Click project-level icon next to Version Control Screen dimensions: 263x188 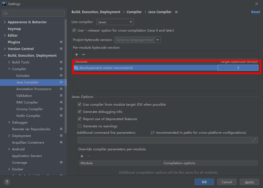coord(61,49)
